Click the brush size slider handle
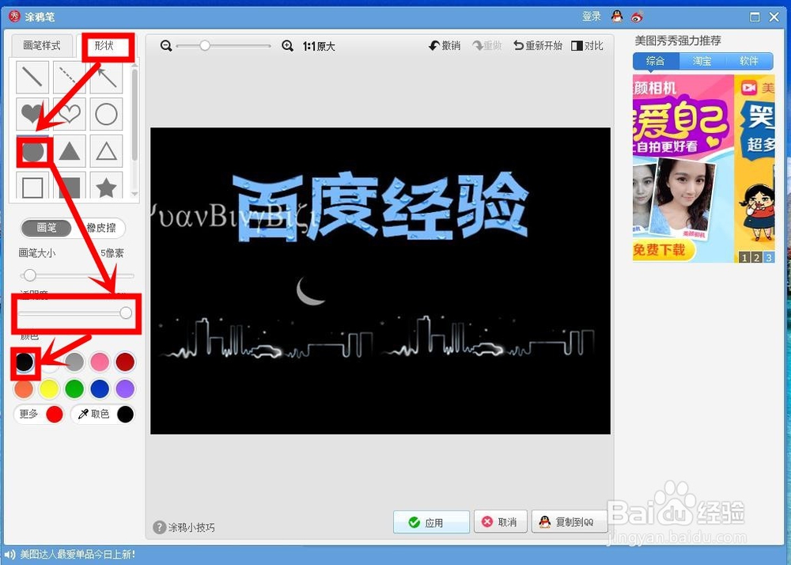Viewport: 791px width, 565px height. pos(30,275)
